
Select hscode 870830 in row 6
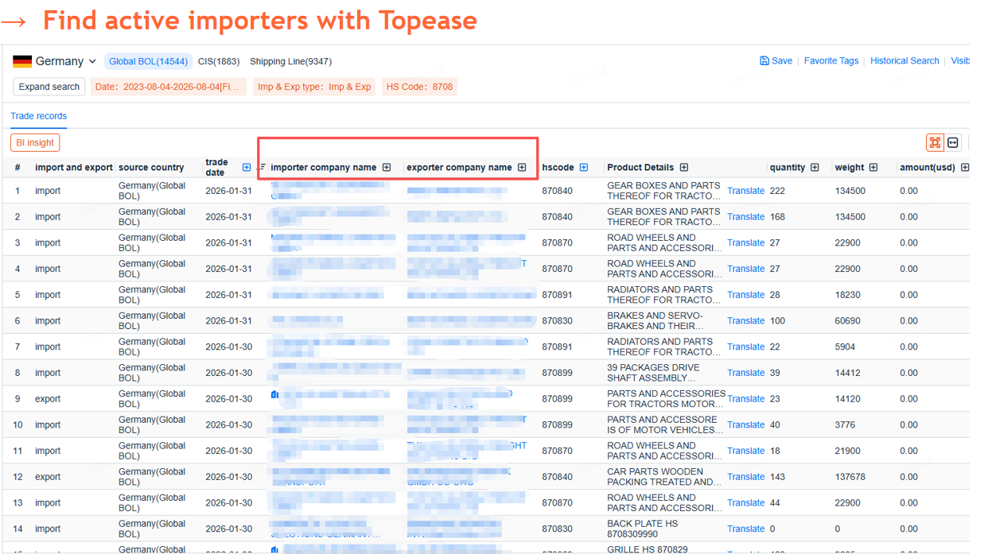tap(557, 321)
